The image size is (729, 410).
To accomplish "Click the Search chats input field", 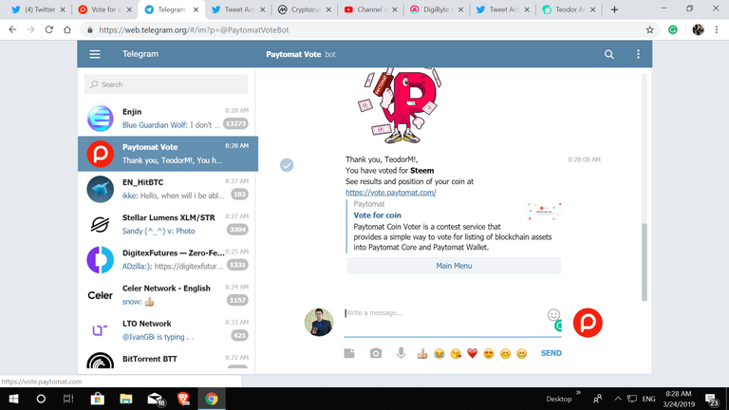I will (x=166, y=84).
